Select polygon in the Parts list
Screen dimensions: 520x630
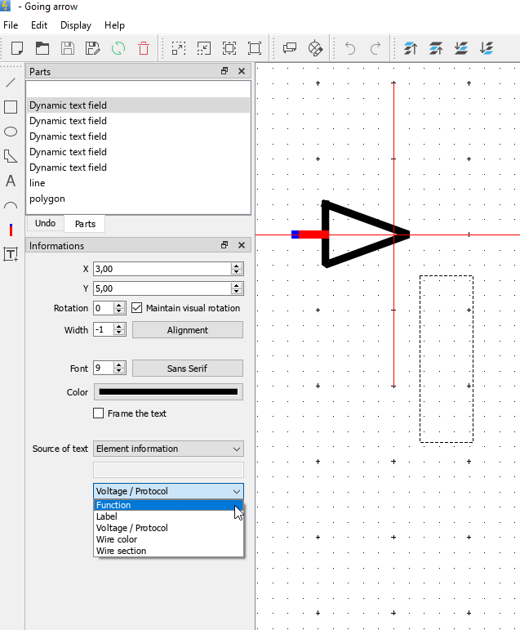(x=47, y=199)
